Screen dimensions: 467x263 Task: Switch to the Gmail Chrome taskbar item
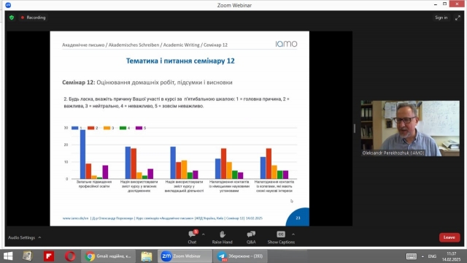coord(109,256)
